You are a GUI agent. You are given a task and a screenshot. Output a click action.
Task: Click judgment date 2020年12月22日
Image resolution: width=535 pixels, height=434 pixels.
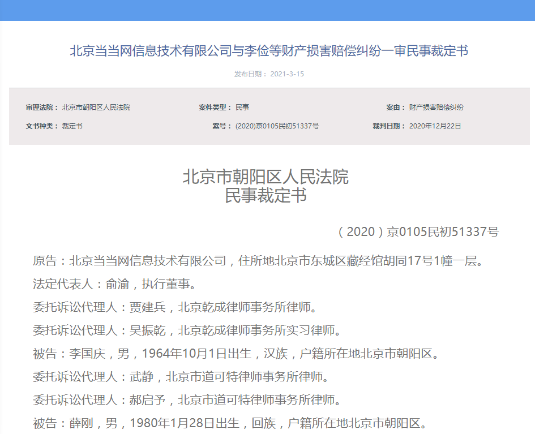click(x=435, y=126)
